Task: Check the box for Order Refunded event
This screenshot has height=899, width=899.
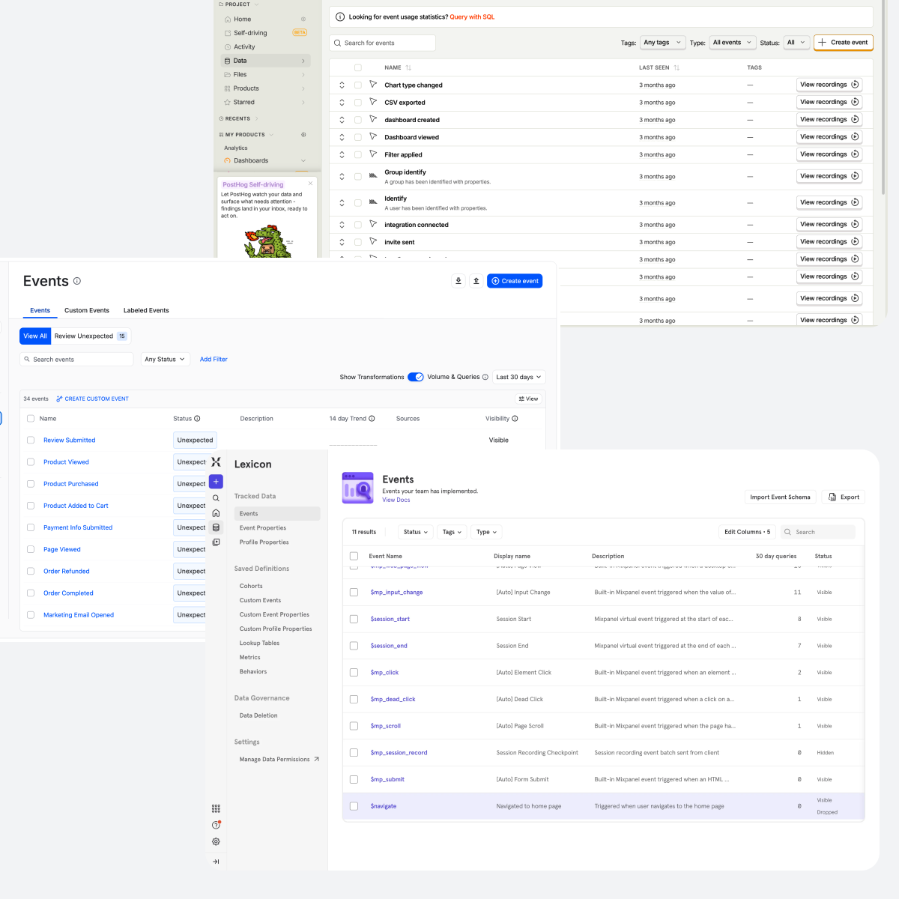Action: click(x=31, y=572)
